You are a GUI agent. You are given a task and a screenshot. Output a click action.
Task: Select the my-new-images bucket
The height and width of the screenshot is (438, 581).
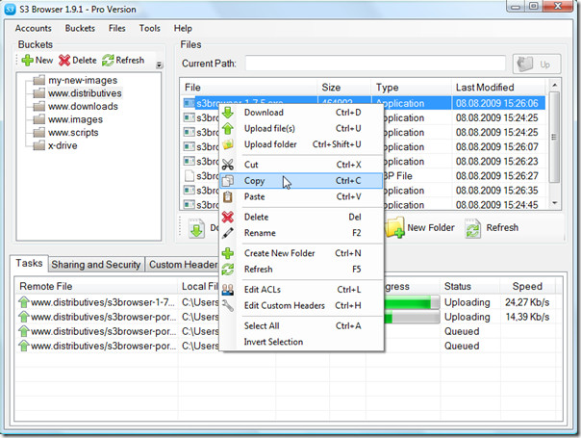[x=85, y=80]
